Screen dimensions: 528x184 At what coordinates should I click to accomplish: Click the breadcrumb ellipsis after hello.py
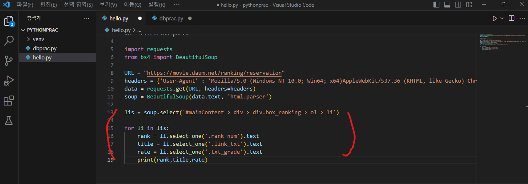pyautogui.click(x=139, y=30)
